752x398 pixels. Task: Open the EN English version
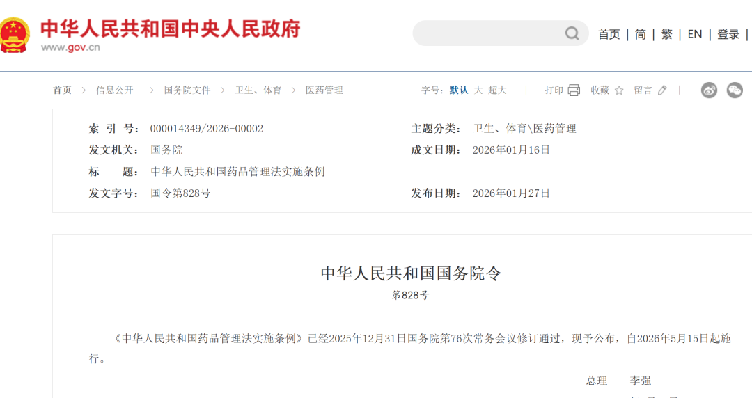click(x=694, y=34)
